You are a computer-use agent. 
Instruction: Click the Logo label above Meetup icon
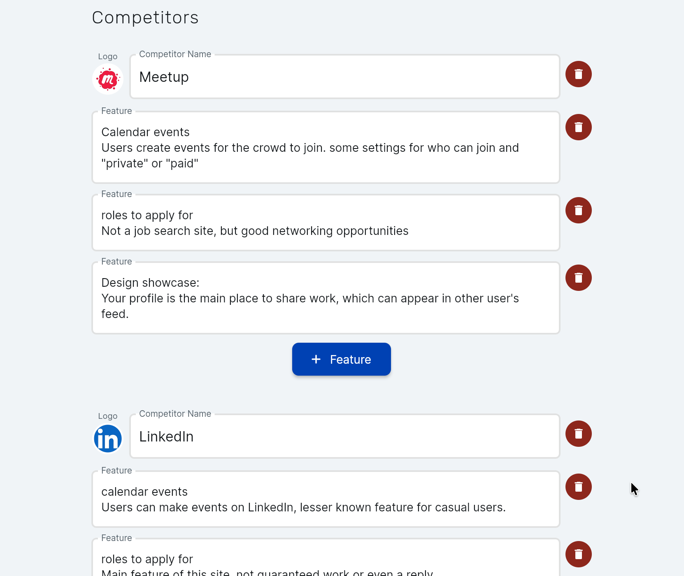point(108,56)
